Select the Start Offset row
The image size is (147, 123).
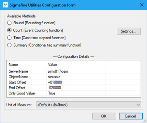coord(74,82)
